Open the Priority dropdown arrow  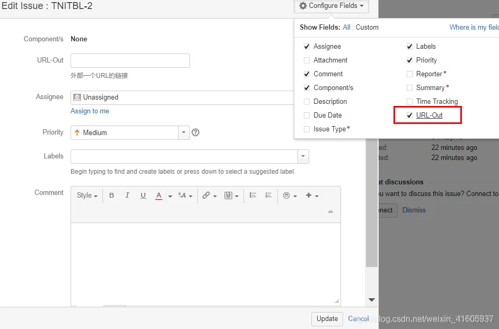coord(183,132)
